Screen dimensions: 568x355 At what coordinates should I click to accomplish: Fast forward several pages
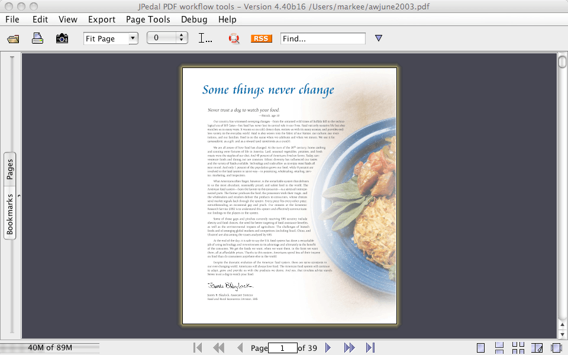click(349, 348)
